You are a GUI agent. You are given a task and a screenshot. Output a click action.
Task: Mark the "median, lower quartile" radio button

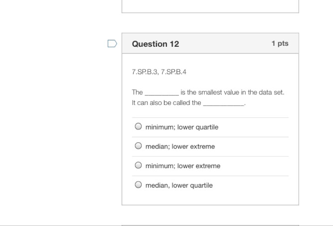coord(138,185)
